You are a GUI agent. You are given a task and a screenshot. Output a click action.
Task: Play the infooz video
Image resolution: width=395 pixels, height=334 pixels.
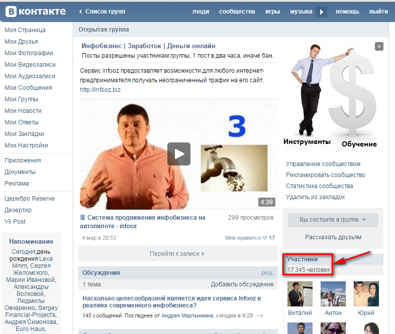pyautogui.click(x=179, y=154)
